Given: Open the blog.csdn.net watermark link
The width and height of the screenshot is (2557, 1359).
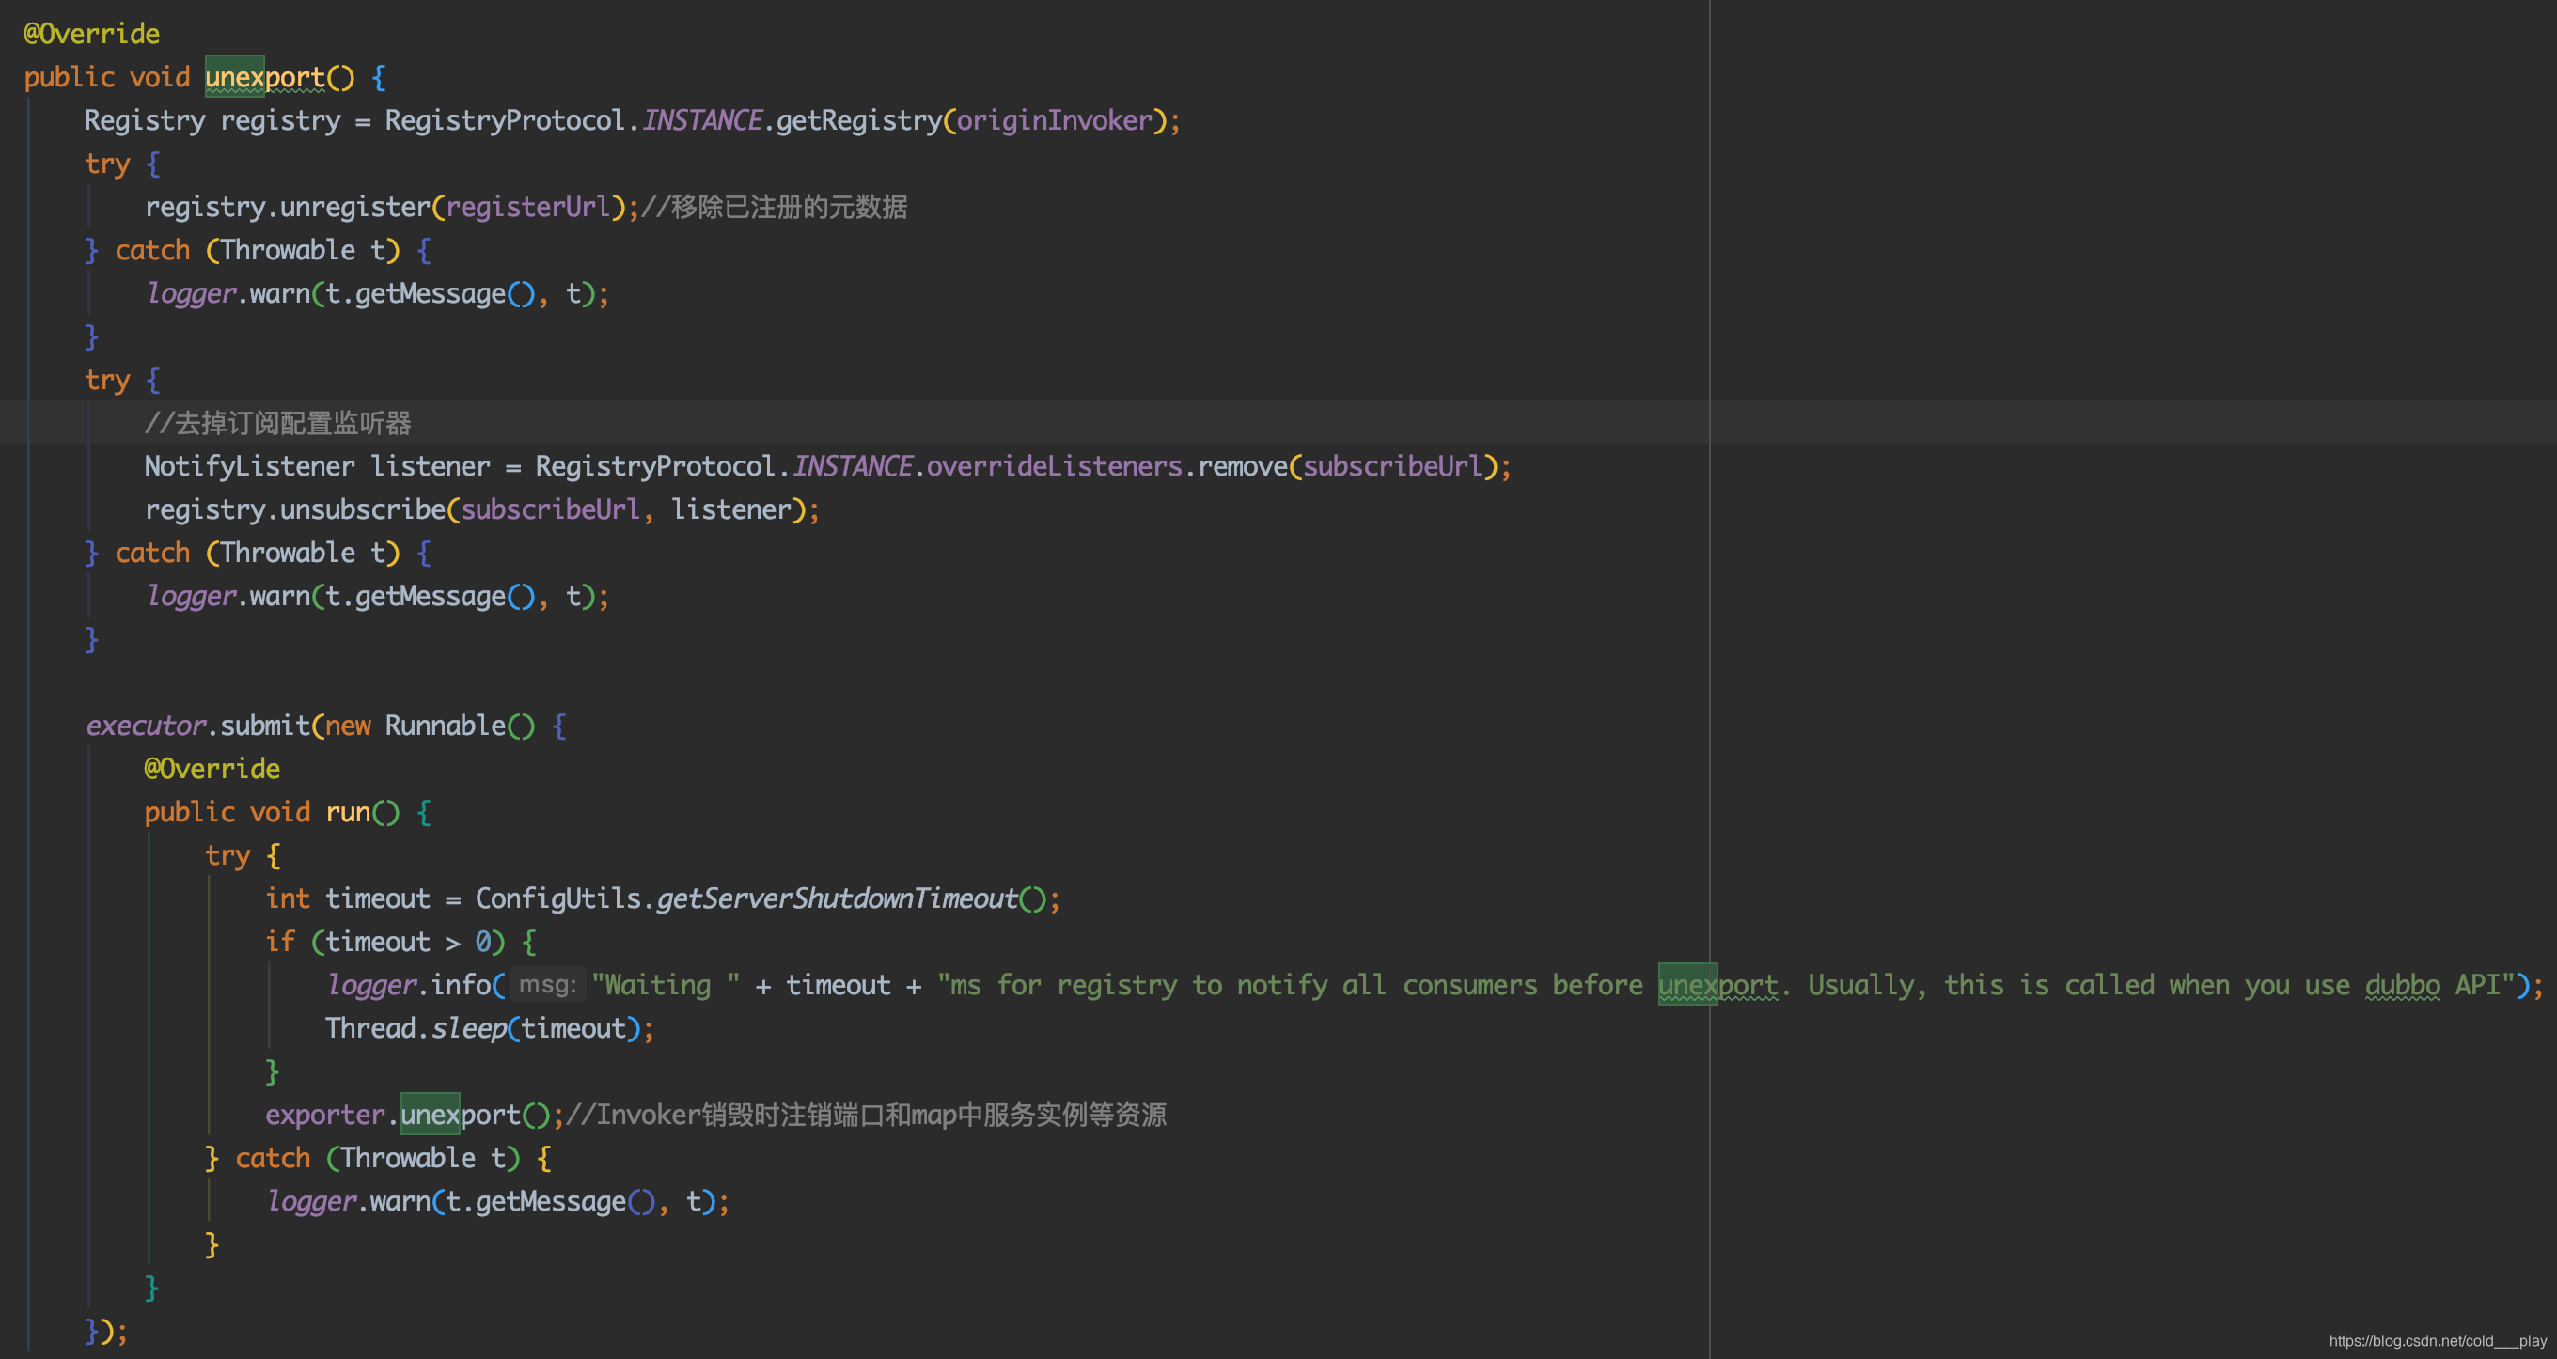Looking at the screenshot, I should tap(2437, 1341).
